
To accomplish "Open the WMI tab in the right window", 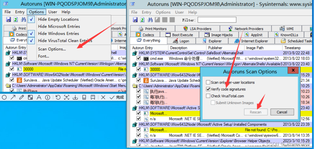I will click(286, 29).
